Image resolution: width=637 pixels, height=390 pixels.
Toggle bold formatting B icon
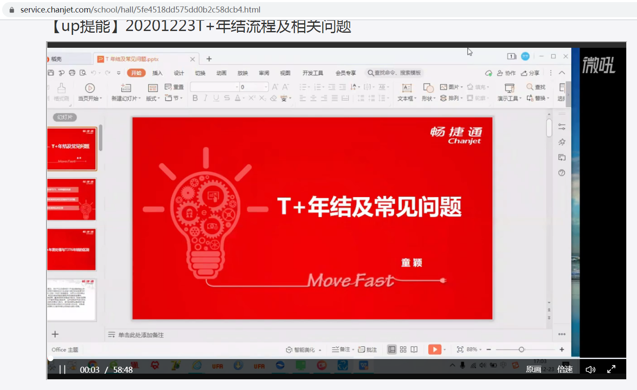tap(195, 98)
